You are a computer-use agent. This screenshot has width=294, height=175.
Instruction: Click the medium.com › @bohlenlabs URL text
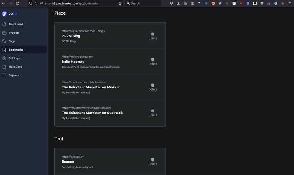coord(84,82)
